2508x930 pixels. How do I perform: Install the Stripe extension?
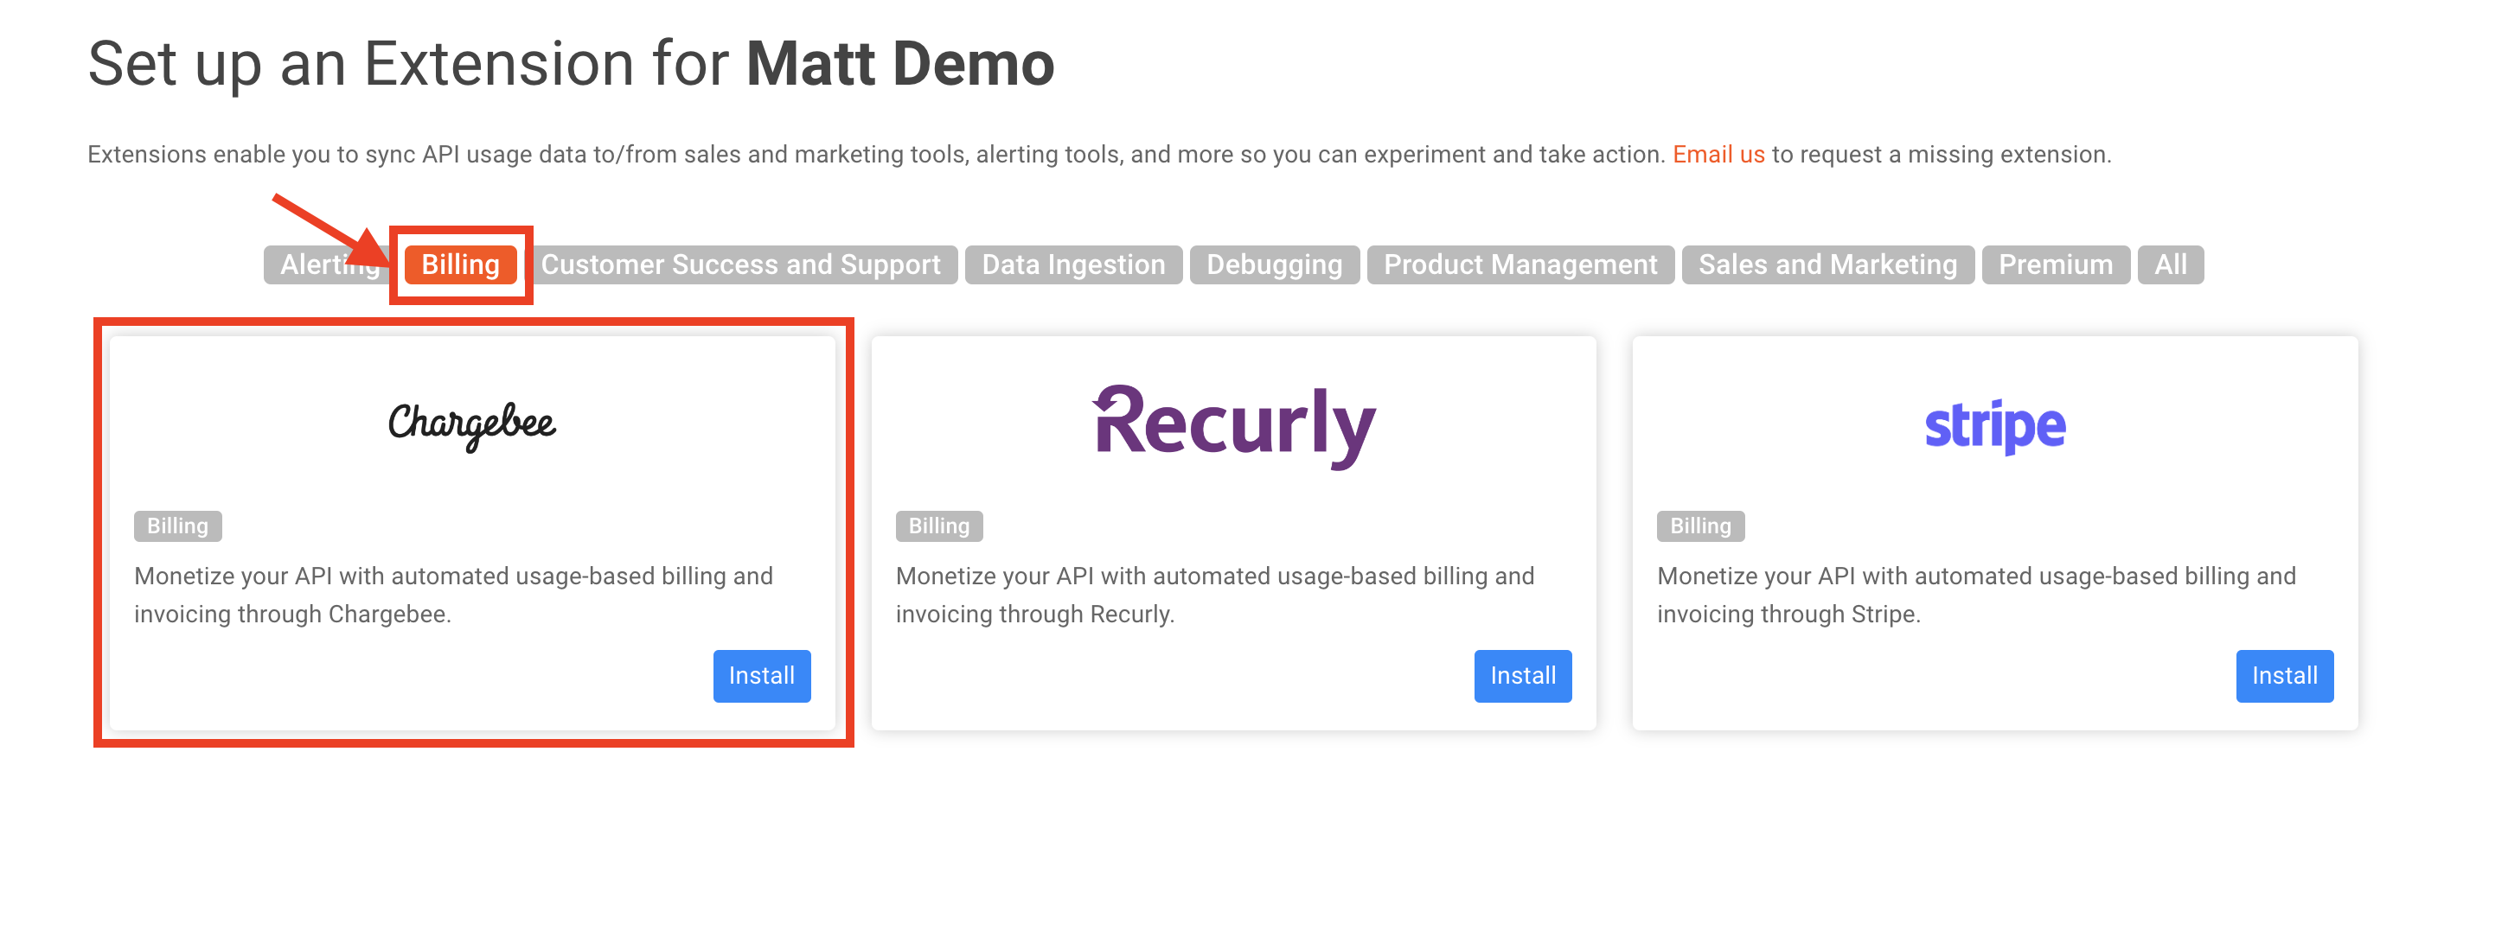coord(2283,675)
